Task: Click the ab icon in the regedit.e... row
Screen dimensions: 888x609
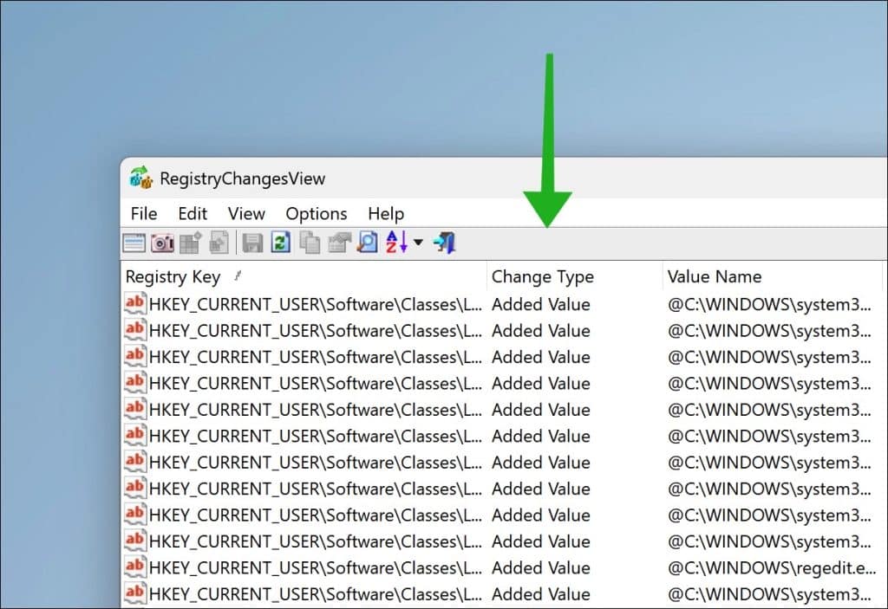Action: point(135,567)
